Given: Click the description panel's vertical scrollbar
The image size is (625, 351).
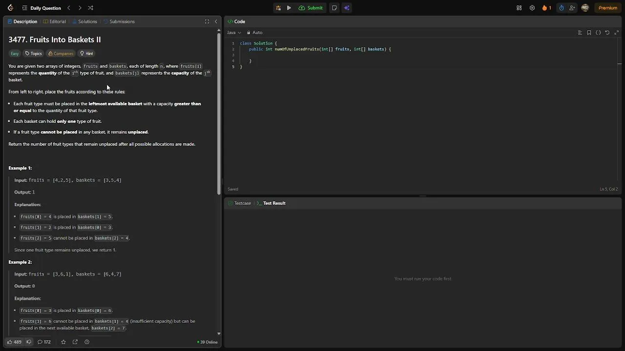Looking at the screenshot, I should click(219, 112).
